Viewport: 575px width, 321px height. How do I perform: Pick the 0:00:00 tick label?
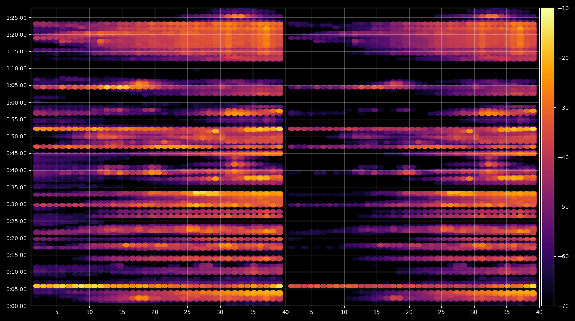[x=17, y=306]
